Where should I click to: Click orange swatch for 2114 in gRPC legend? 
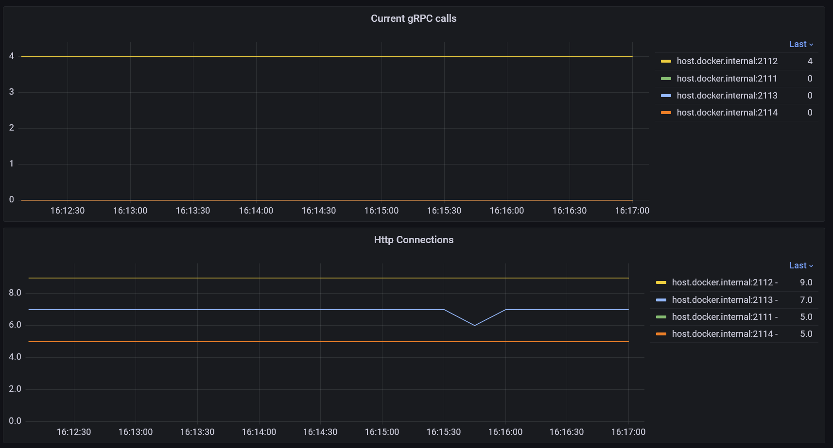(x=666, y=113)
